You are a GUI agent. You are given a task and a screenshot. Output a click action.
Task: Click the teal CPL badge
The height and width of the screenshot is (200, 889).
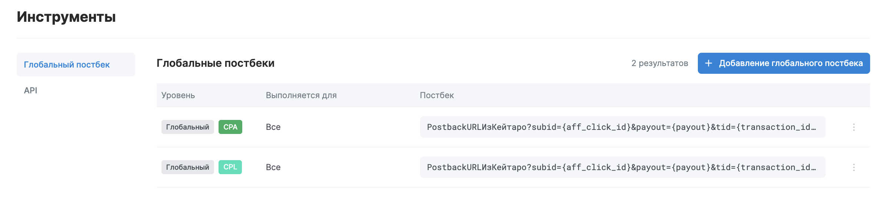[x=230, y=167]
